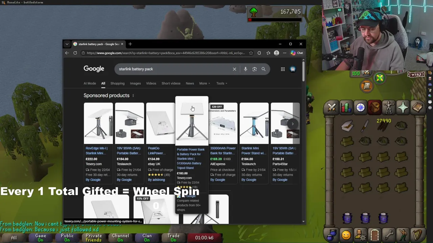Click the browser address bar URL
The image size is (433, 243).
(165, 53)
